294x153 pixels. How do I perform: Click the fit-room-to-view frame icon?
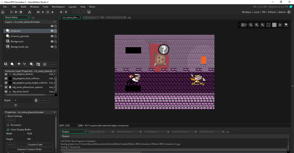[x=269, y=25]
